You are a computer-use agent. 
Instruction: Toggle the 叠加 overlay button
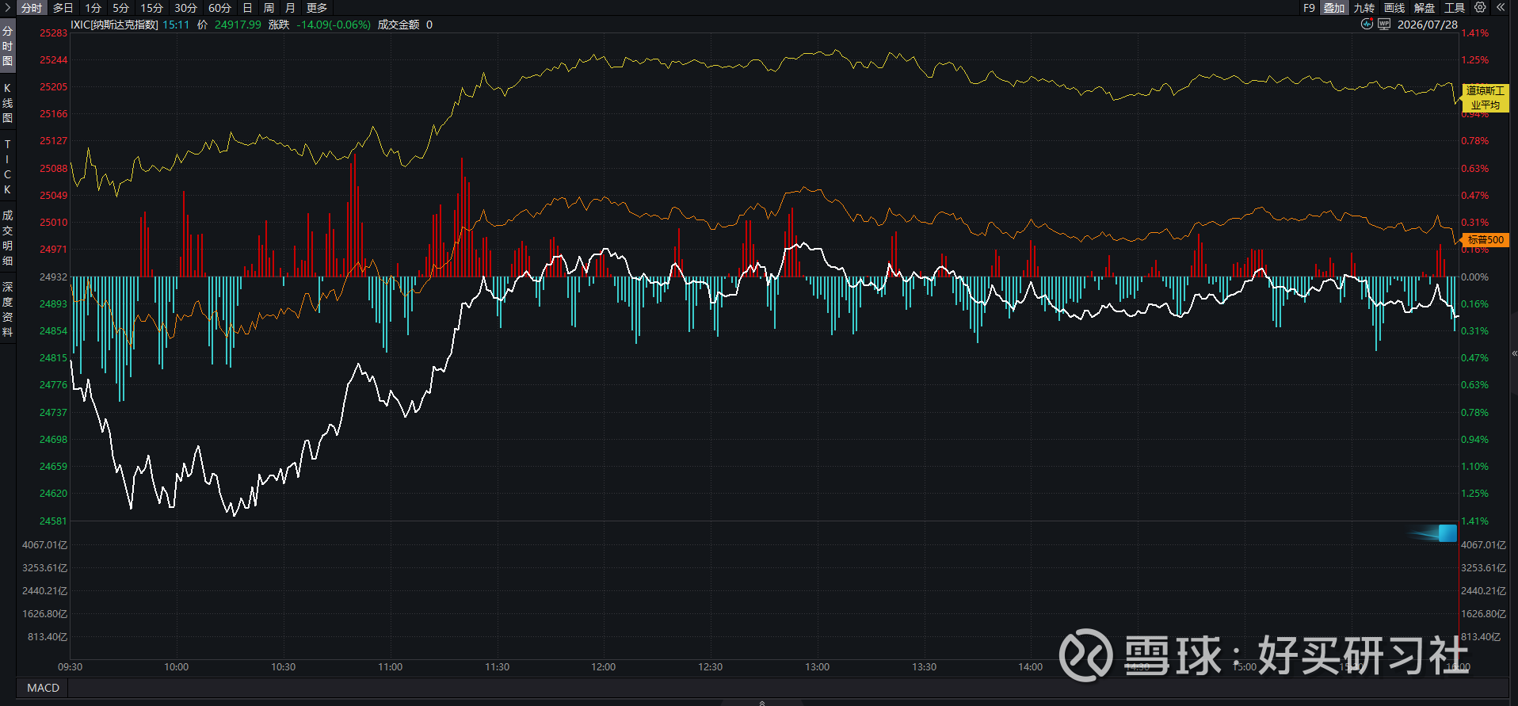1334,7
